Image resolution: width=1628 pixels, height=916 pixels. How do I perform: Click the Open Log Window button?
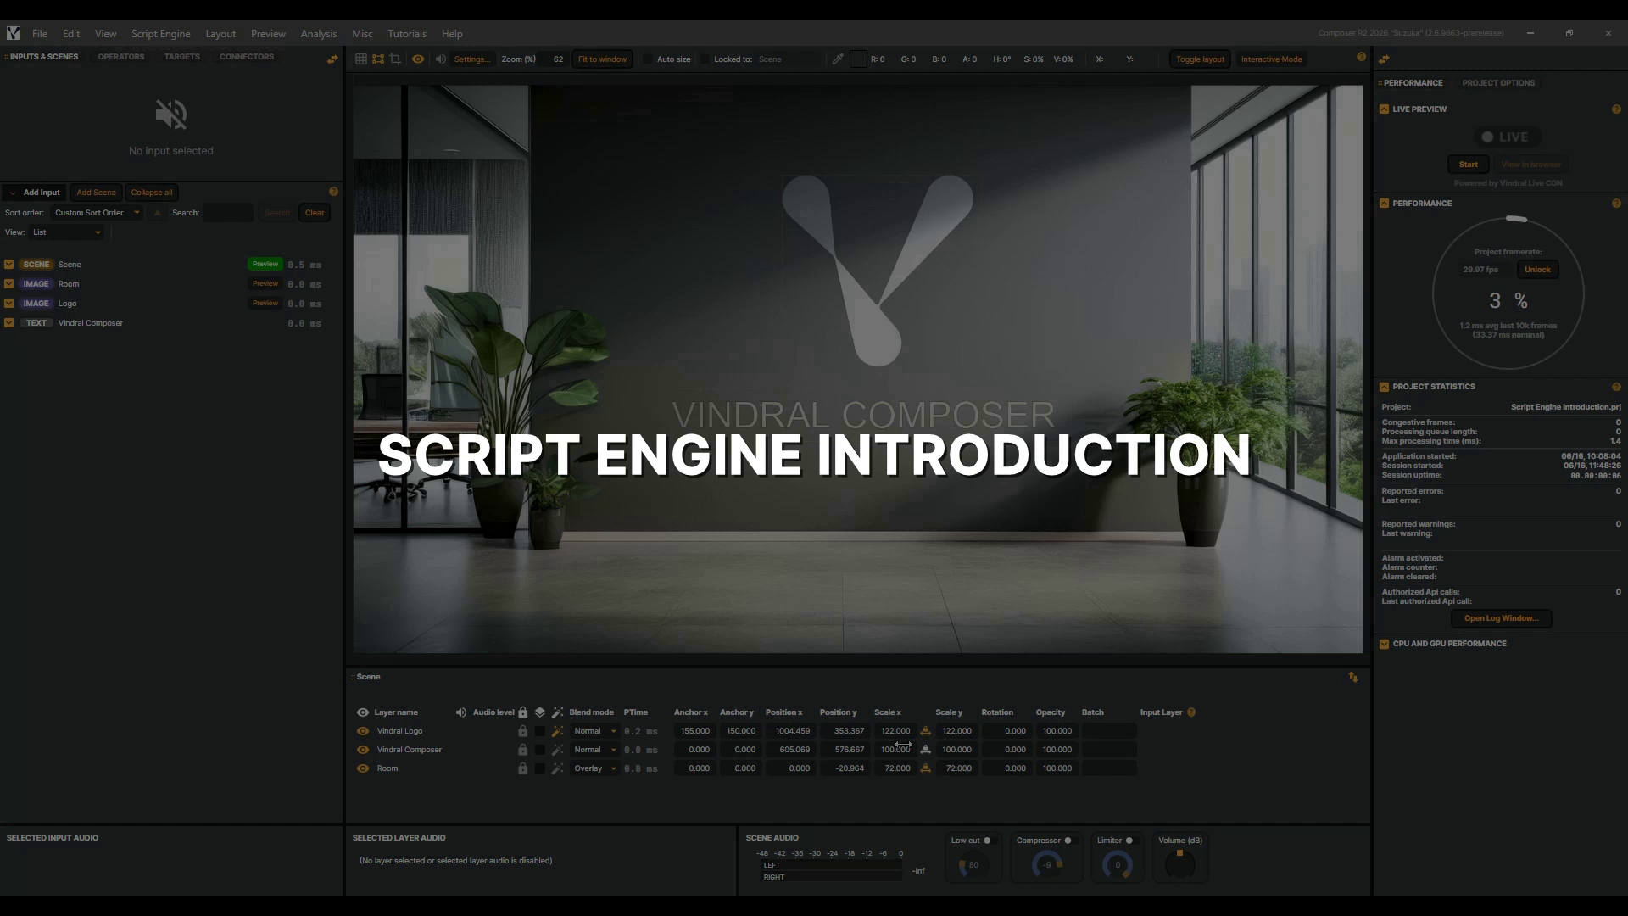click(x=1501, y=618)
